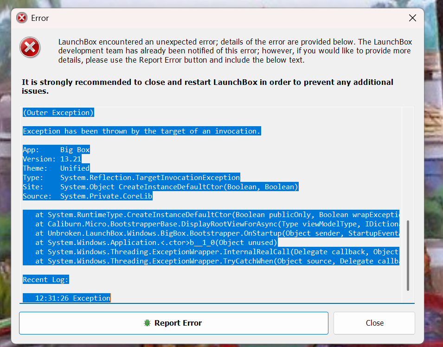Click the System.Windows.Application ctor stack trace line
Viewport: 443px width, 347px height.
150,243
